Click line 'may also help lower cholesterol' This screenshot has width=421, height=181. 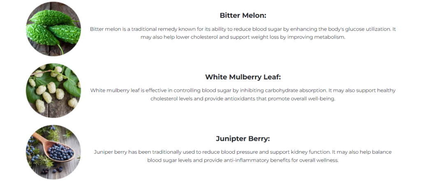[243, 37]
